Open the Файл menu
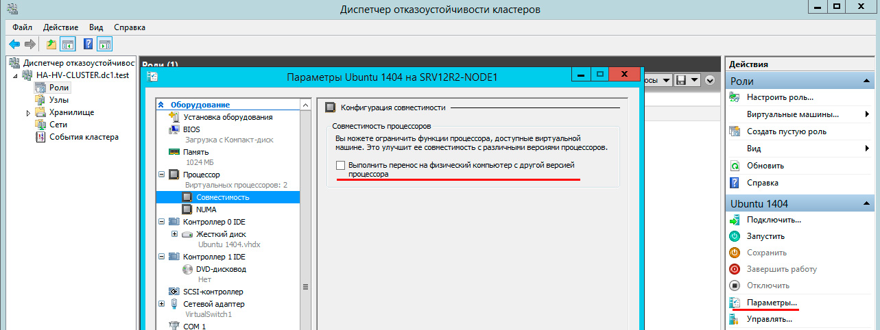 point(23,27)
